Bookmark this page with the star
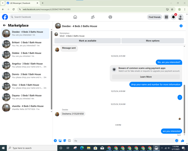 point(172,9)
